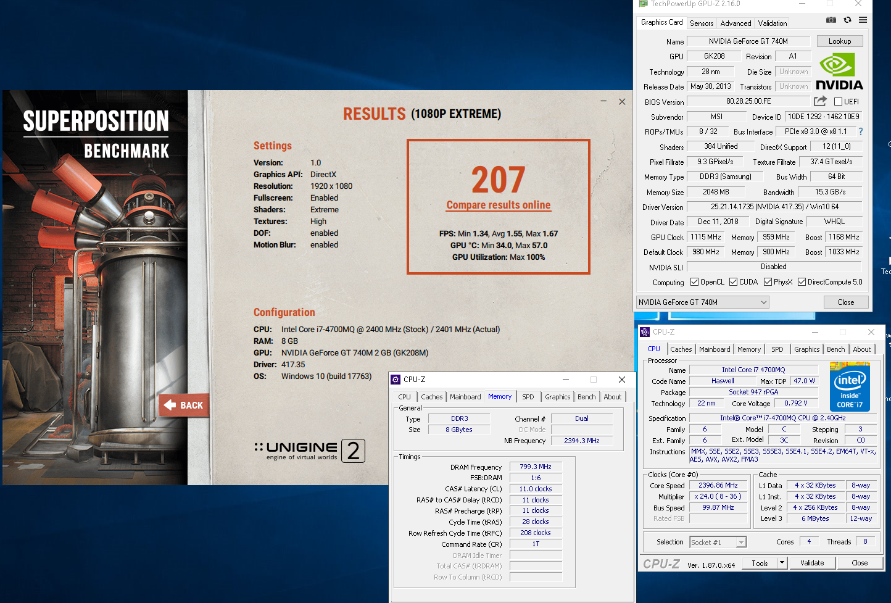Click the '207' score in Superposition results

(x=499, y=180)
